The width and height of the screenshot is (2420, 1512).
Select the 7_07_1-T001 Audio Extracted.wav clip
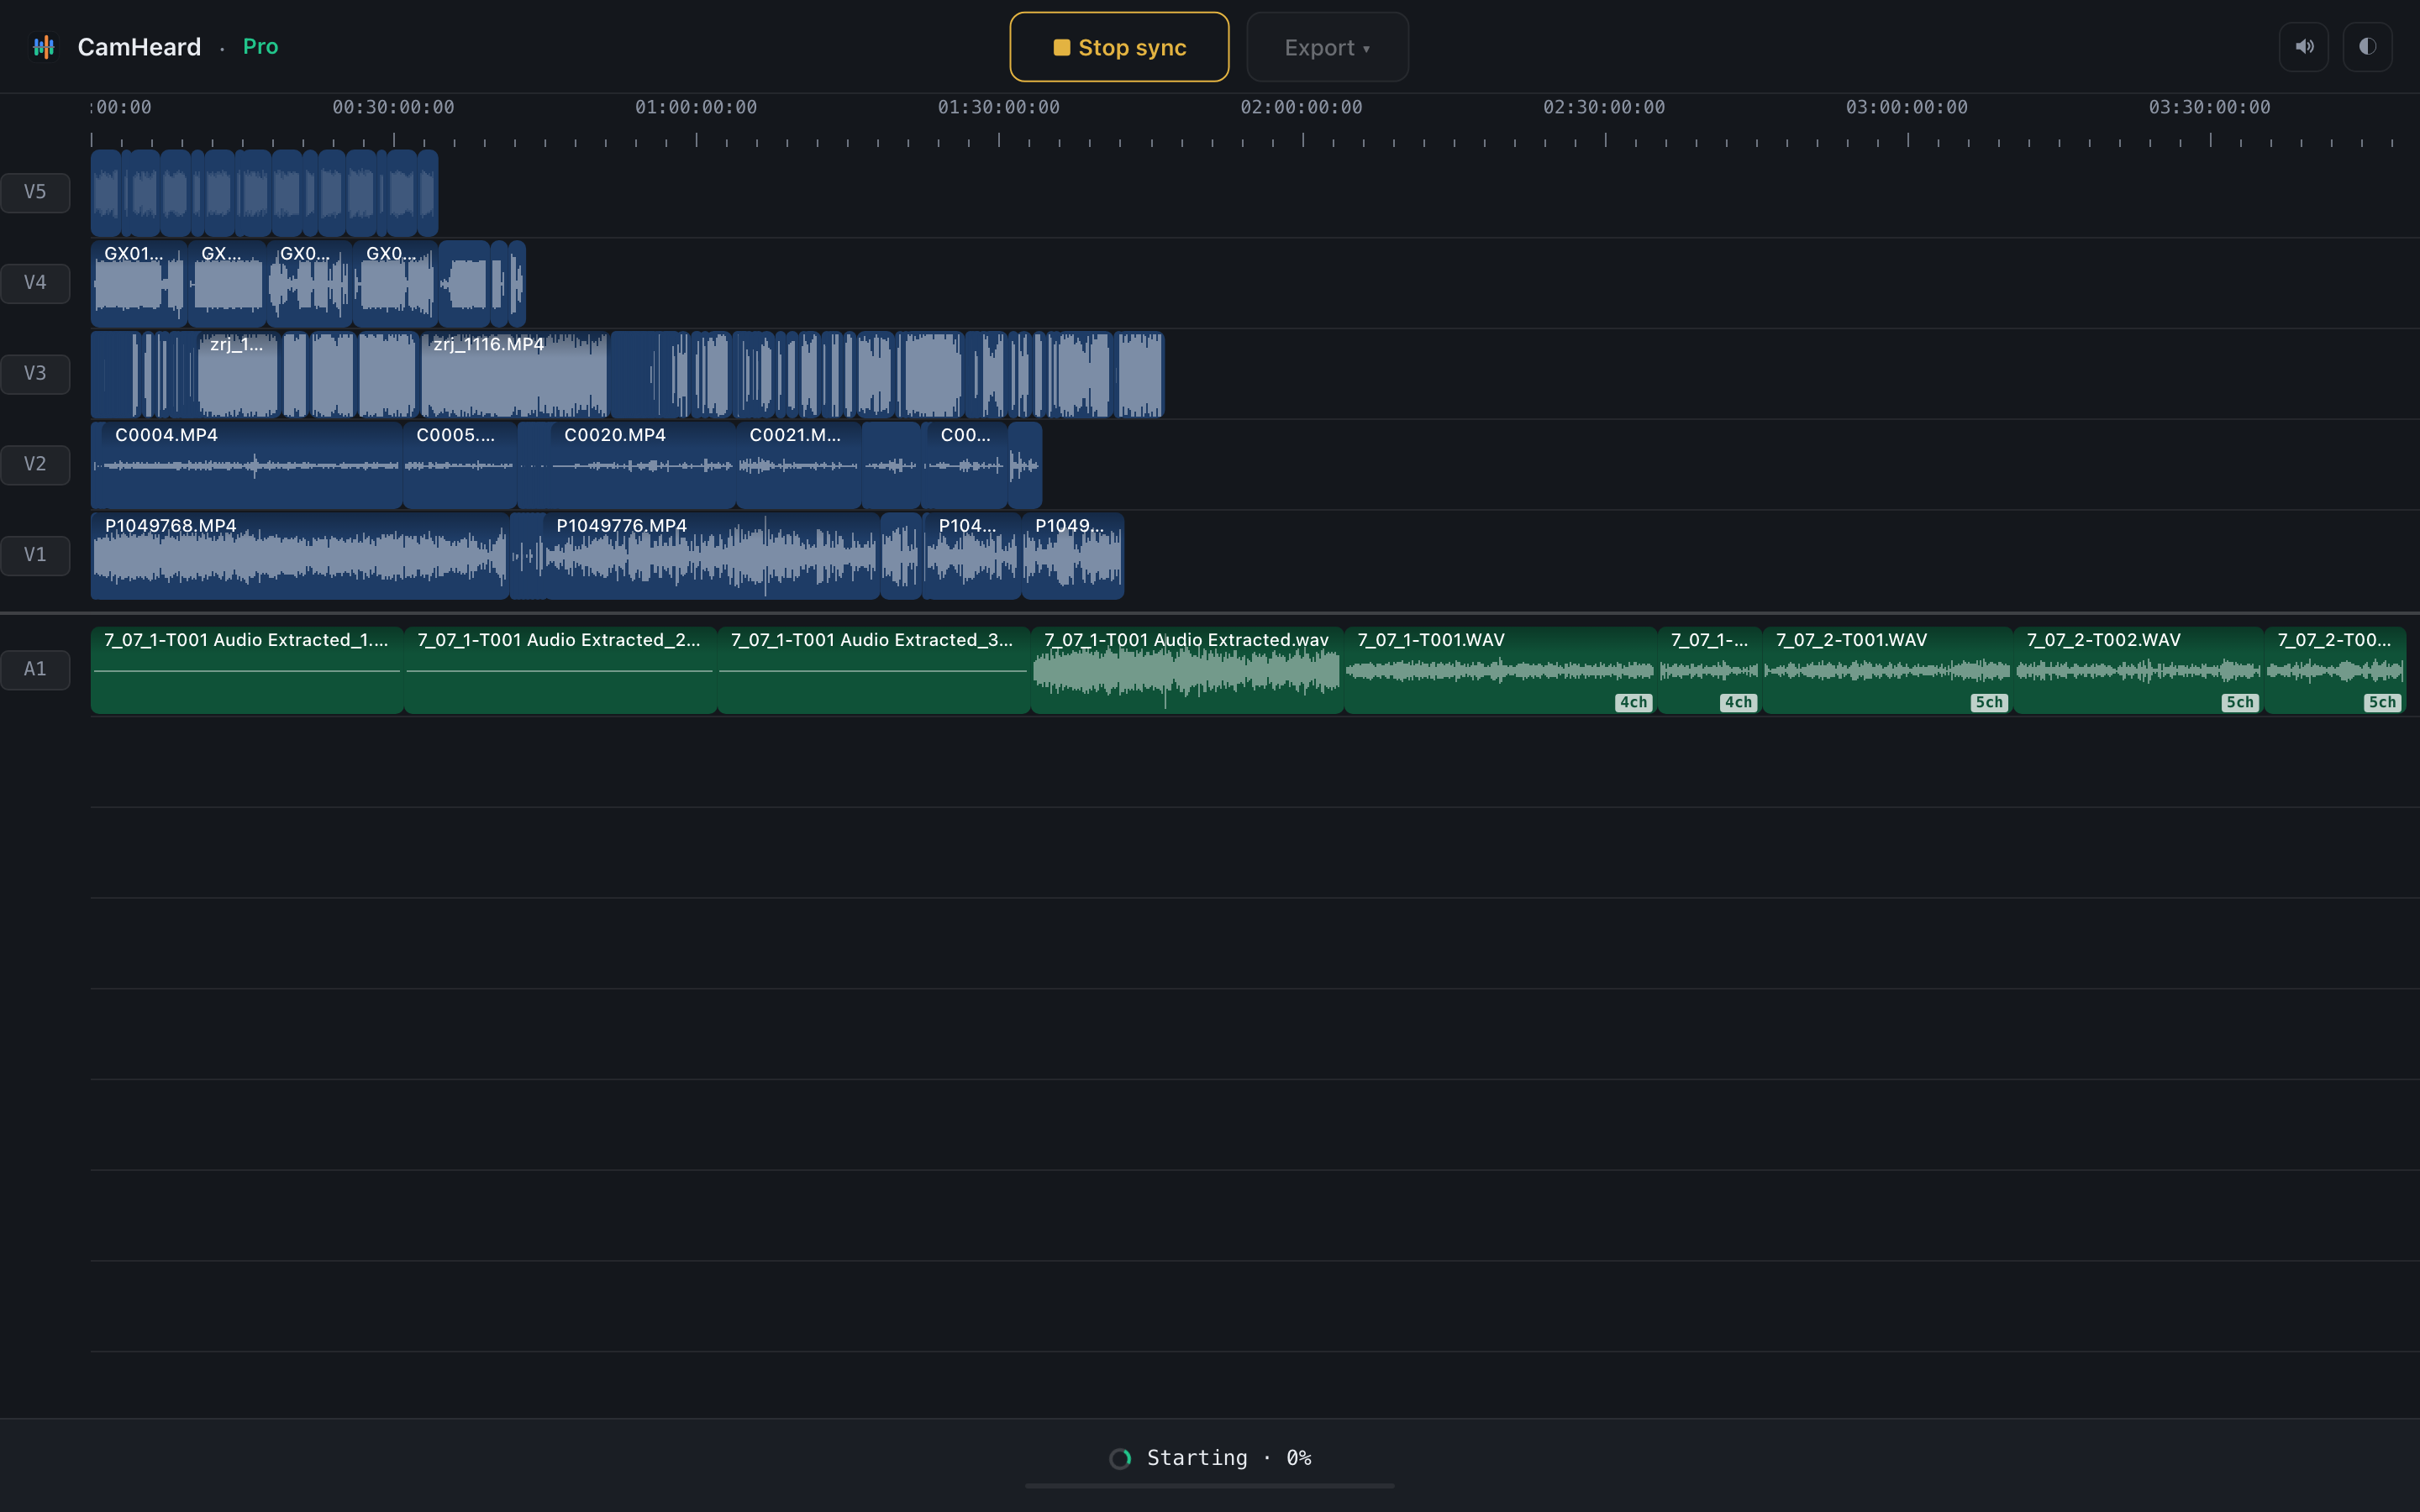click(1187, 670)
